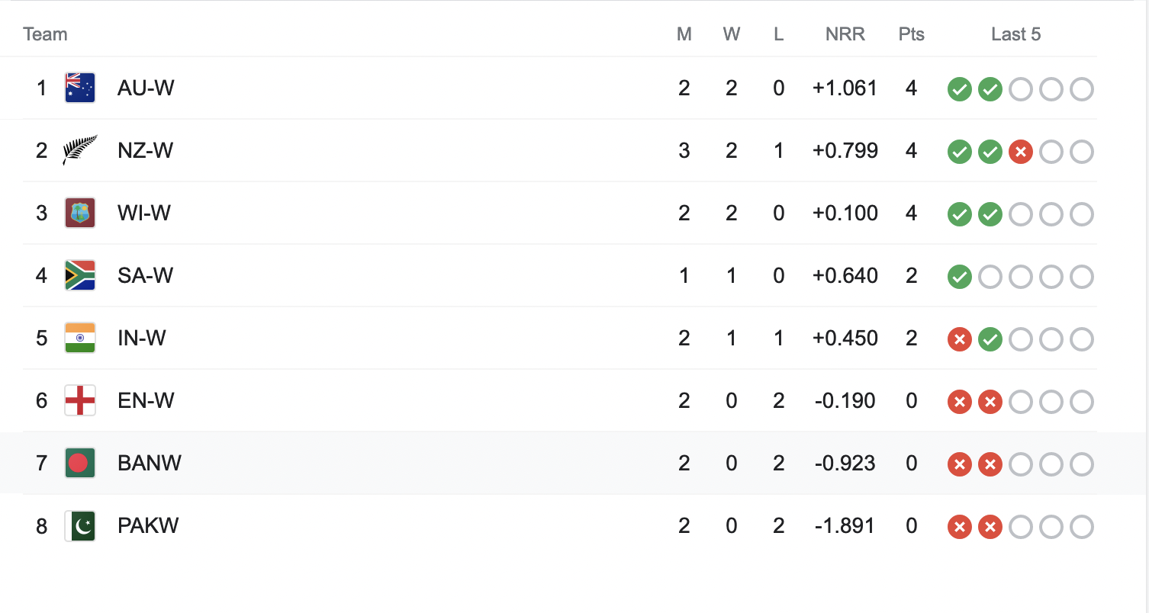Click the Last 5 column header
1149x613 pixels.
pos(1015,34)
